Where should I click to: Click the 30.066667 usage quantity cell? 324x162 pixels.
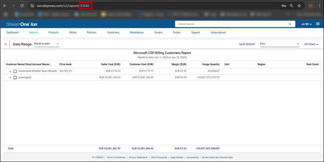(214, 71)
